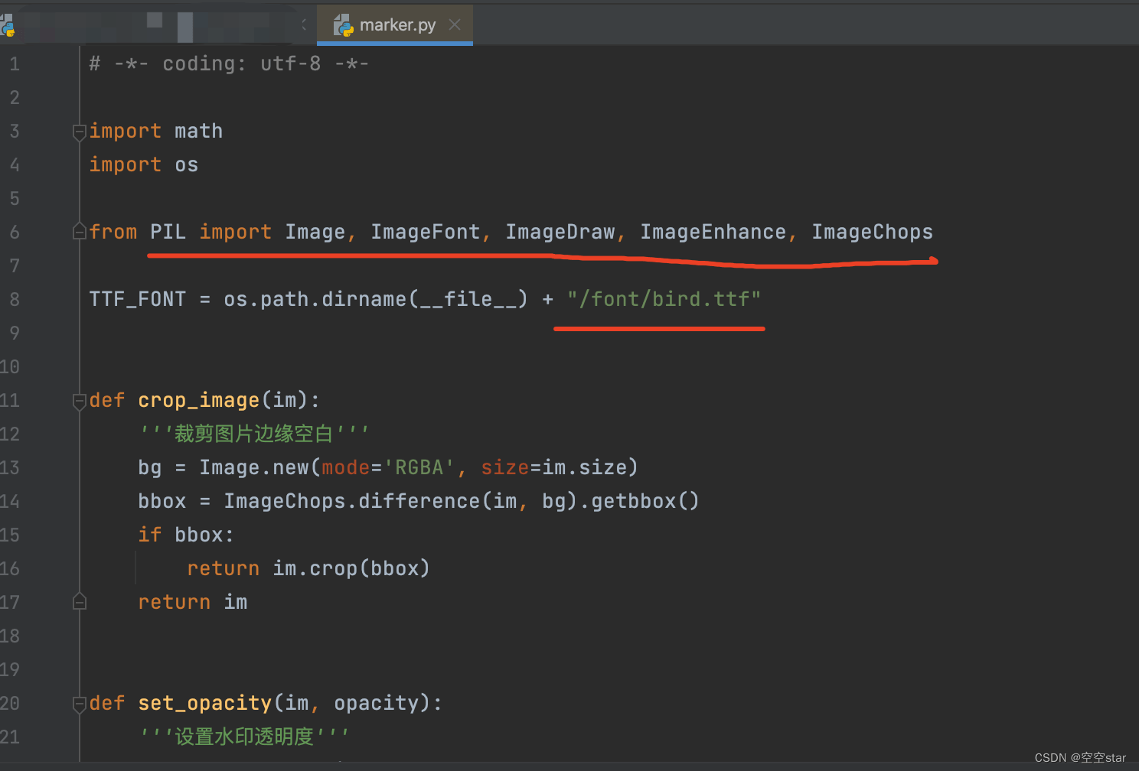Fold the set_opacity function at line 20
Viewport: 1139px width, 771px height.
click(79, 704)
